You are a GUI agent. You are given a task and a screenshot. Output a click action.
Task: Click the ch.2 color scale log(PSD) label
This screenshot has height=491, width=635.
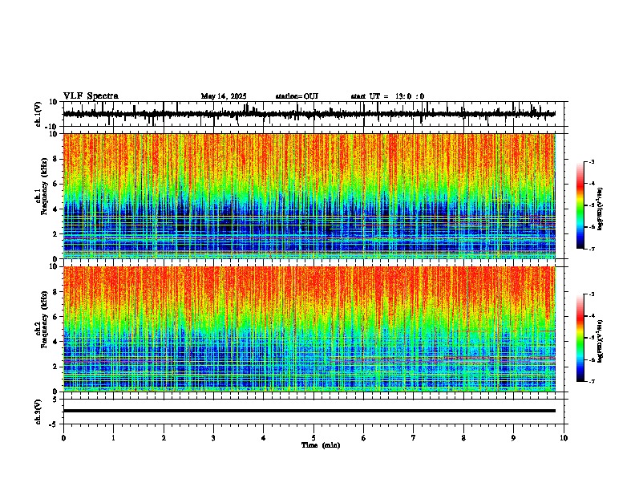pyautogui.click(x=601, y=341)
